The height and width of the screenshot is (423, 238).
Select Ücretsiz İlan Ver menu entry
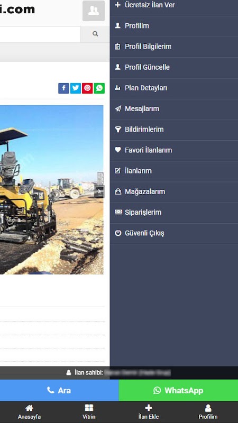[x=174, y=5]
